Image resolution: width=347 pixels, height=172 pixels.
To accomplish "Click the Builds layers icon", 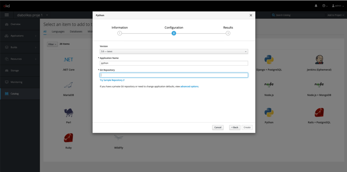I will (7, 47).
